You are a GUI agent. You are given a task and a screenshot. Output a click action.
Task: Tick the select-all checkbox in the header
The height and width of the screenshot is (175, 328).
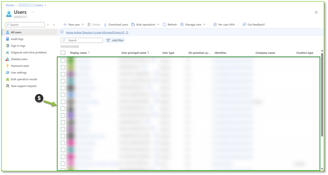point(63,52)
